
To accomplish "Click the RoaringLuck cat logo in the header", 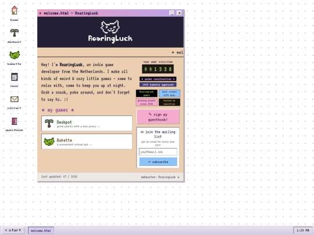I will [x=110, y=27].
